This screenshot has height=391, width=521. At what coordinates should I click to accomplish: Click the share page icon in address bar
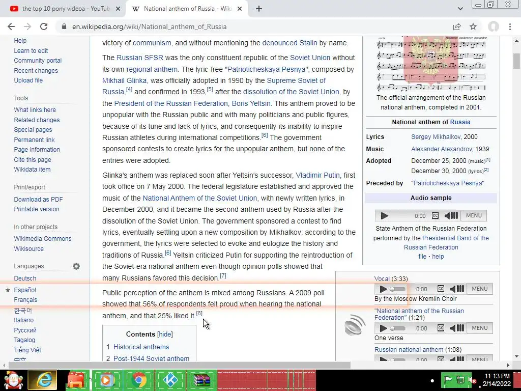[x=457, y=26]
